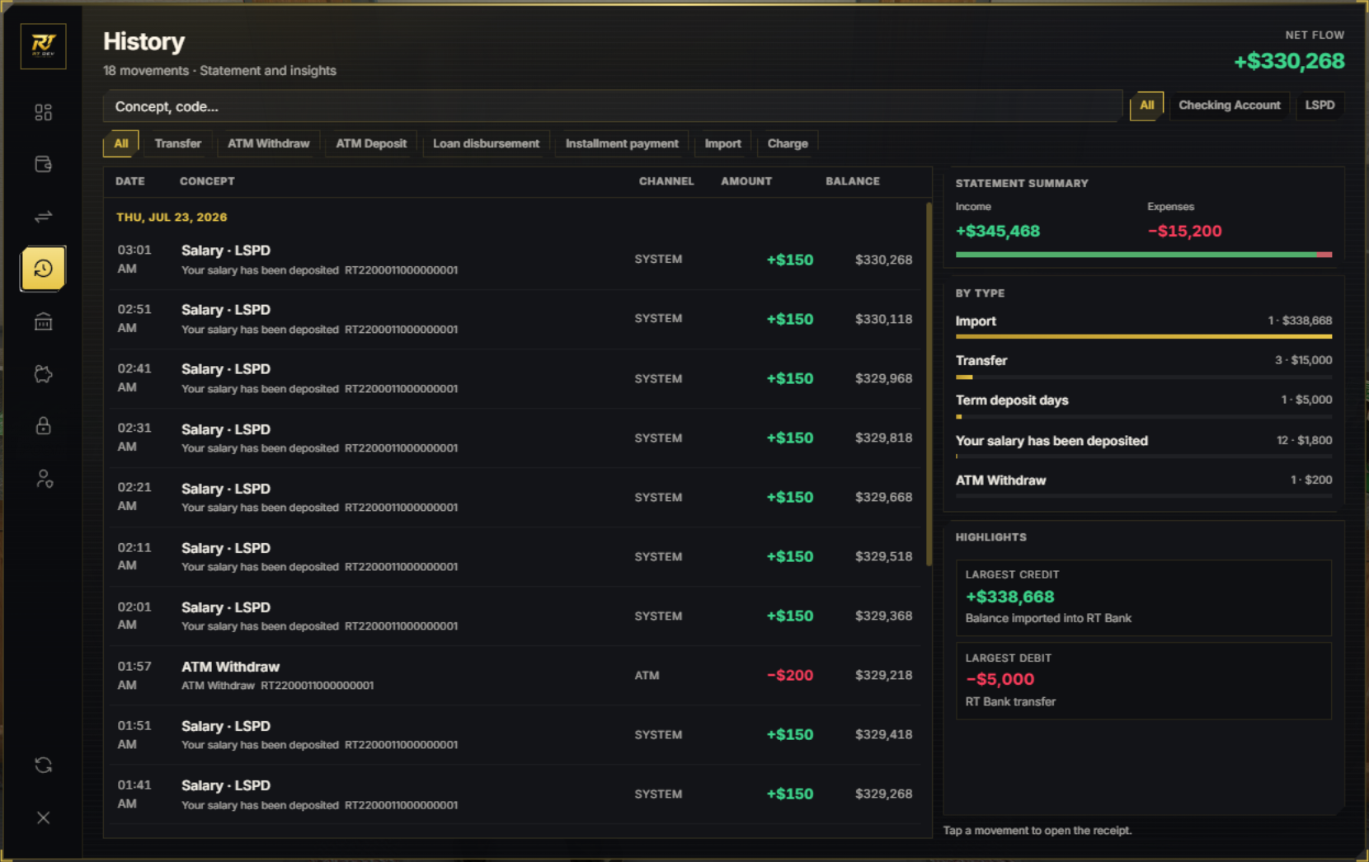Open the 03:01 AM Salary LSPD movement
Viewport: 1369px width, 862px height.
pos(515,260)
